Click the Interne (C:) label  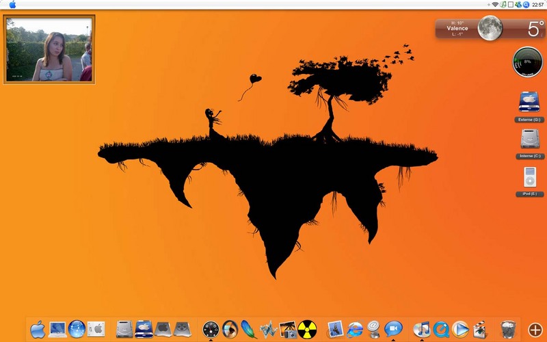click(x=530, y=157)
